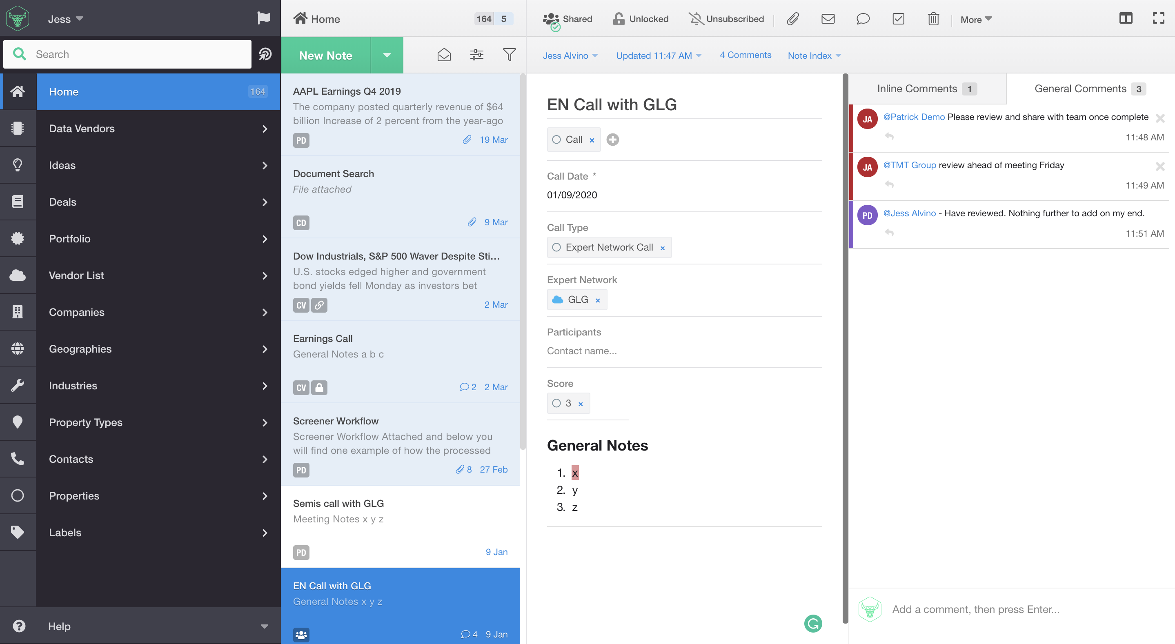Click the trash delete icon
Image resolution: width=1175 pixels, height=644 pixels.
[933, 19]
